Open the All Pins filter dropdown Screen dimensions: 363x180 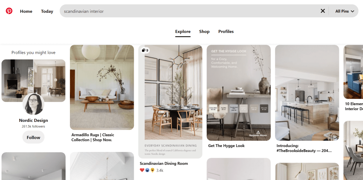click(x=345, y=11)
